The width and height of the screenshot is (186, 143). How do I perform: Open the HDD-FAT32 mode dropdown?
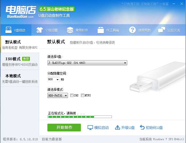click(x=66, y=95)
